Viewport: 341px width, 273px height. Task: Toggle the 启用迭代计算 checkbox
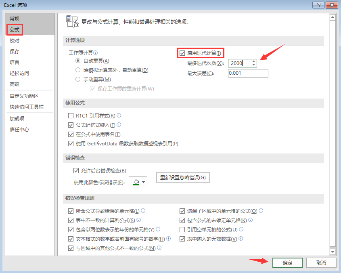[x=182, y=53]
